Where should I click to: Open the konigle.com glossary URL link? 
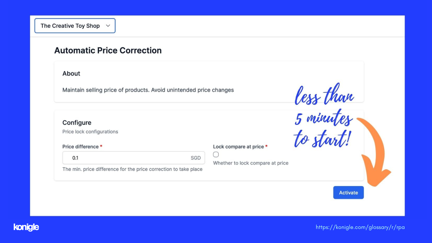coord(360,227)
